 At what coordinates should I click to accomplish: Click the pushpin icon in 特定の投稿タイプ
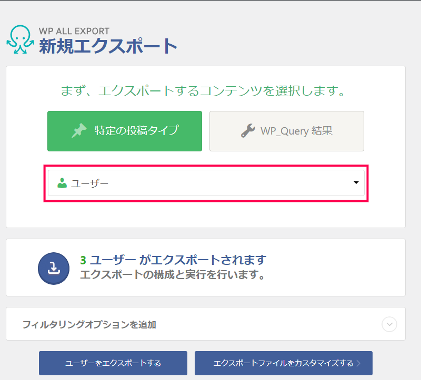tap(79, 130)
